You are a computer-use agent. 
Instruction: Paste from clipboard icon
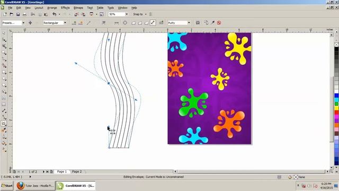pos(46,14)
